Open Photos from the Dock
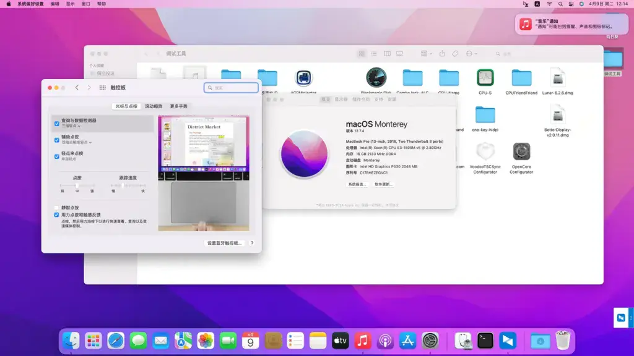This screenshot has height=356, width=634. point(206,341)
